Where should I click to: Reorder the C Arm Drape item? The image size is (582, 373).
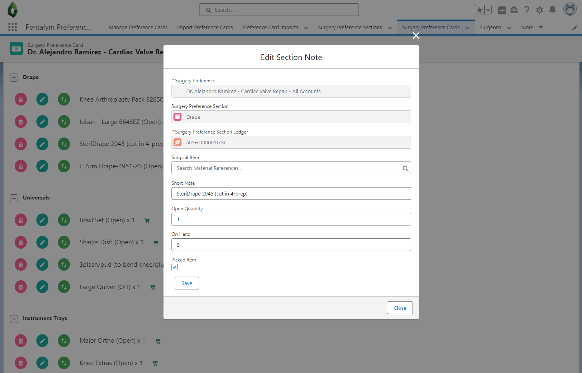tap(64, 166)
